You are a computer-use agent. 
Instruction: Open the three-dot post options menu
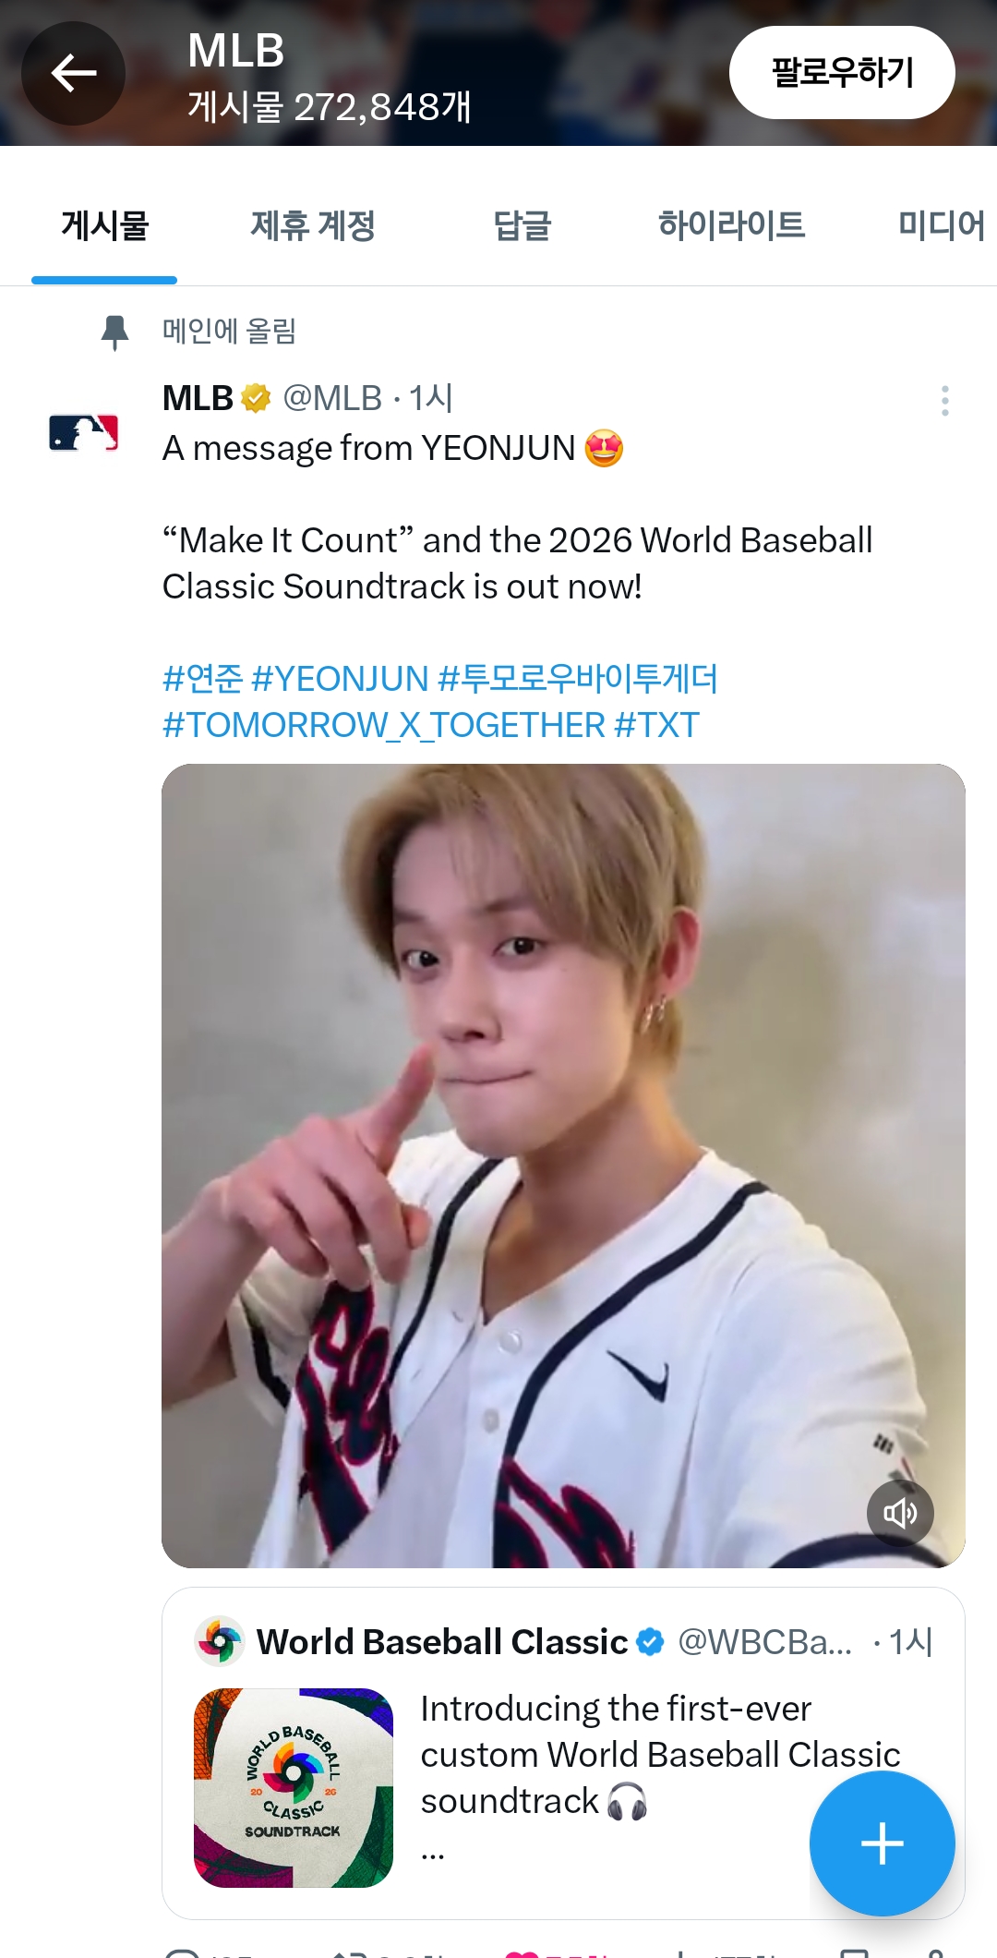(944, 401)
